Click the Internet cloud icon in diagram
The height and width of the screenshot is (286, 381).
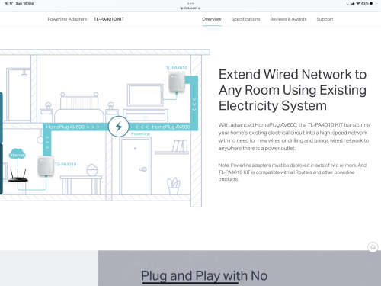(18, 154)
